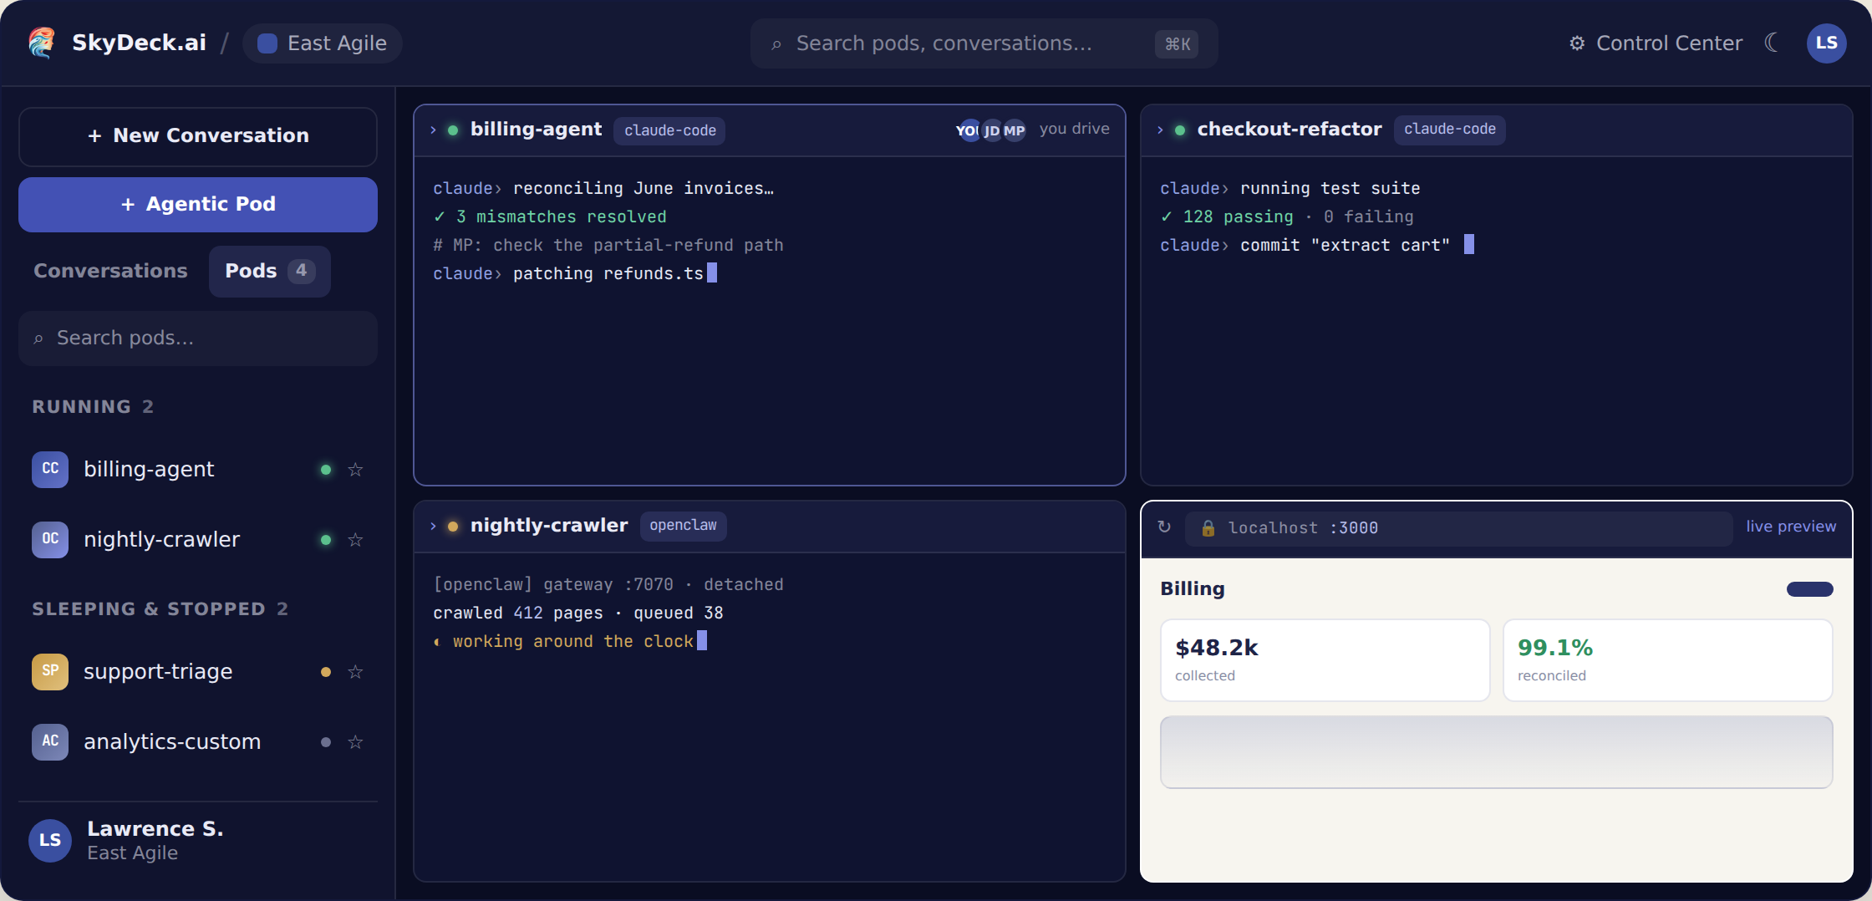Viewport: 1872px width, 901px height.
Task: Click the openclaw tag on nightly-crawler
Action: coord(683,526)
